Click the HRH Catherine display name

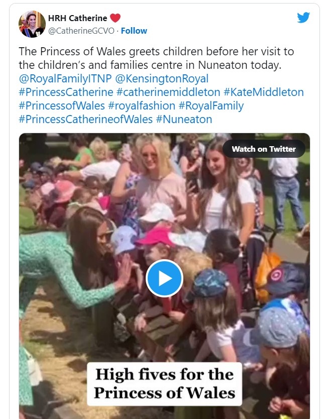[x=77, y=18]
